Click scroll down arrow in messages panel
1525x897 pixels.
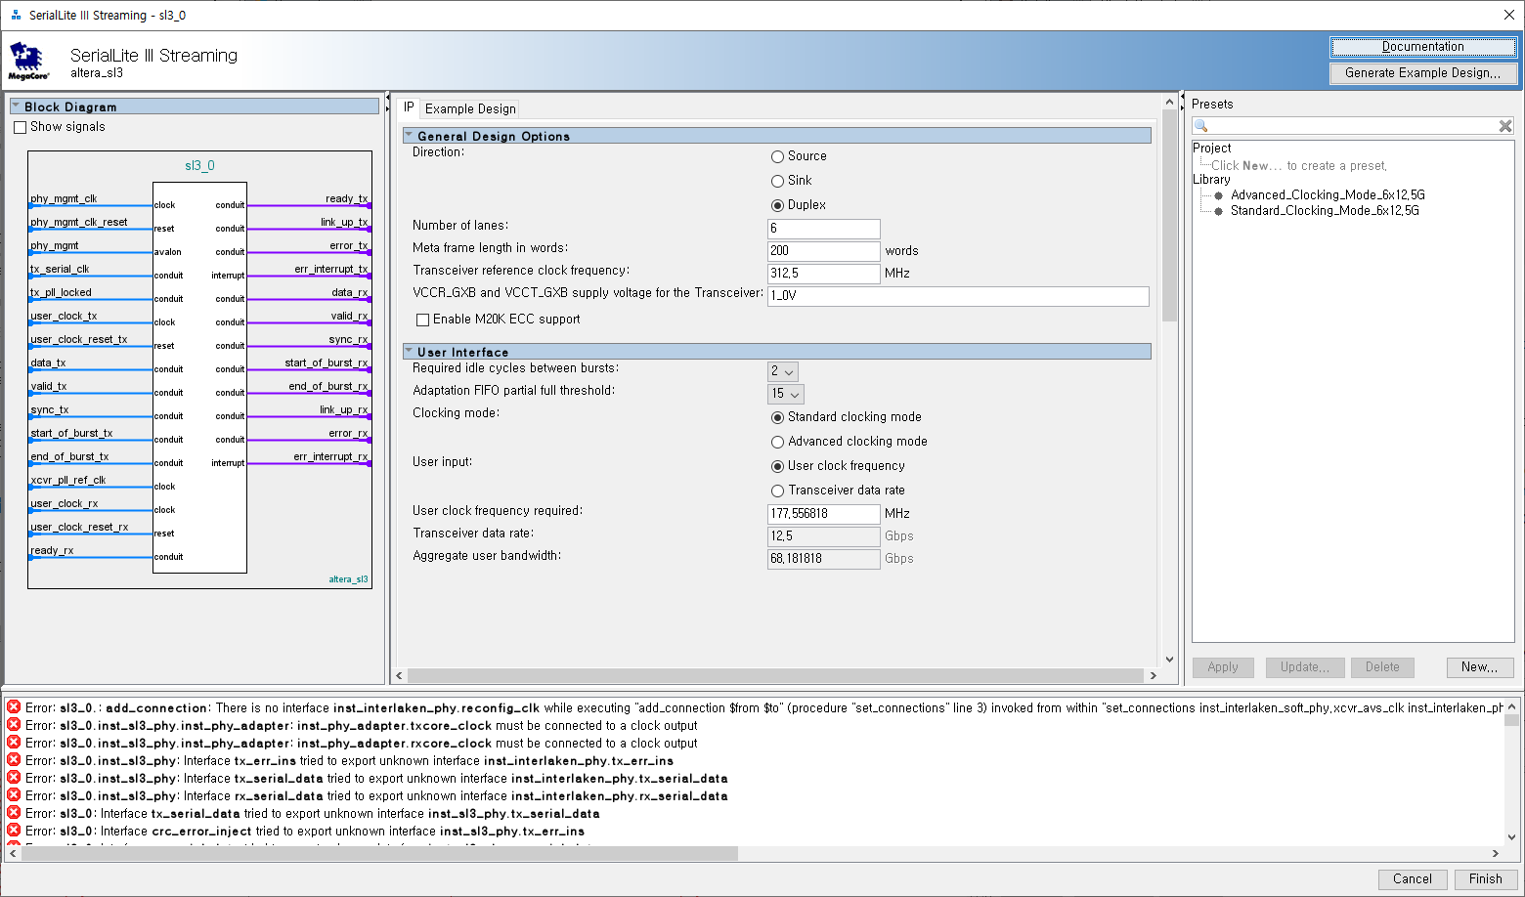1512,837
